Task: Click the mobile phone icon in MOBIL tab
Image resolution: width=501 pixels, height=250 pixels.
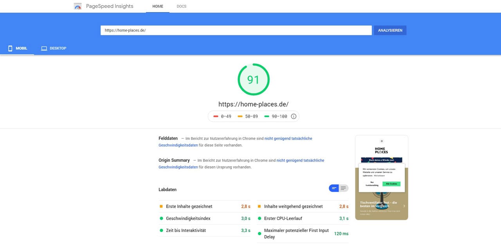Action: pyautogui.click(x=11, y=48)
